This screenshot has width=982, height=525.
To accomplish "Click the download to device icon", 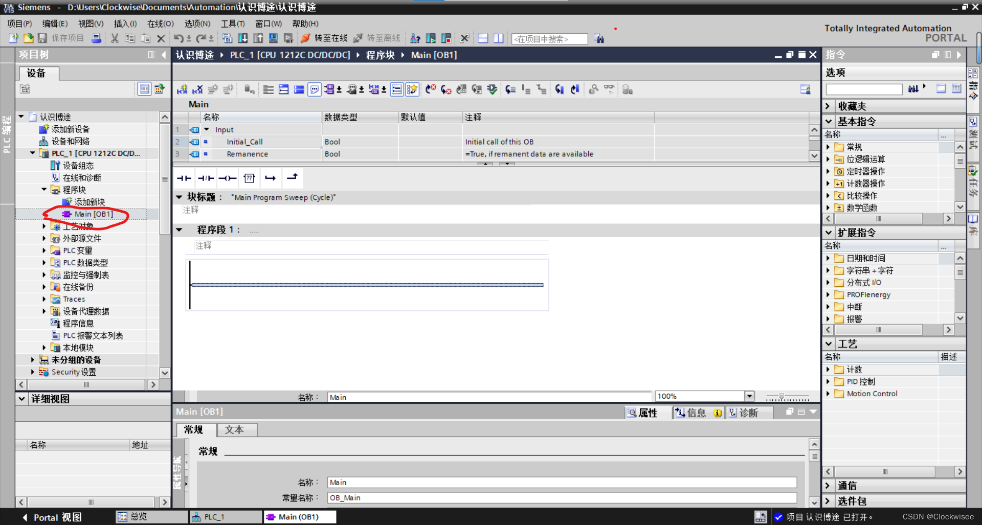I will [x=243, y=38].
